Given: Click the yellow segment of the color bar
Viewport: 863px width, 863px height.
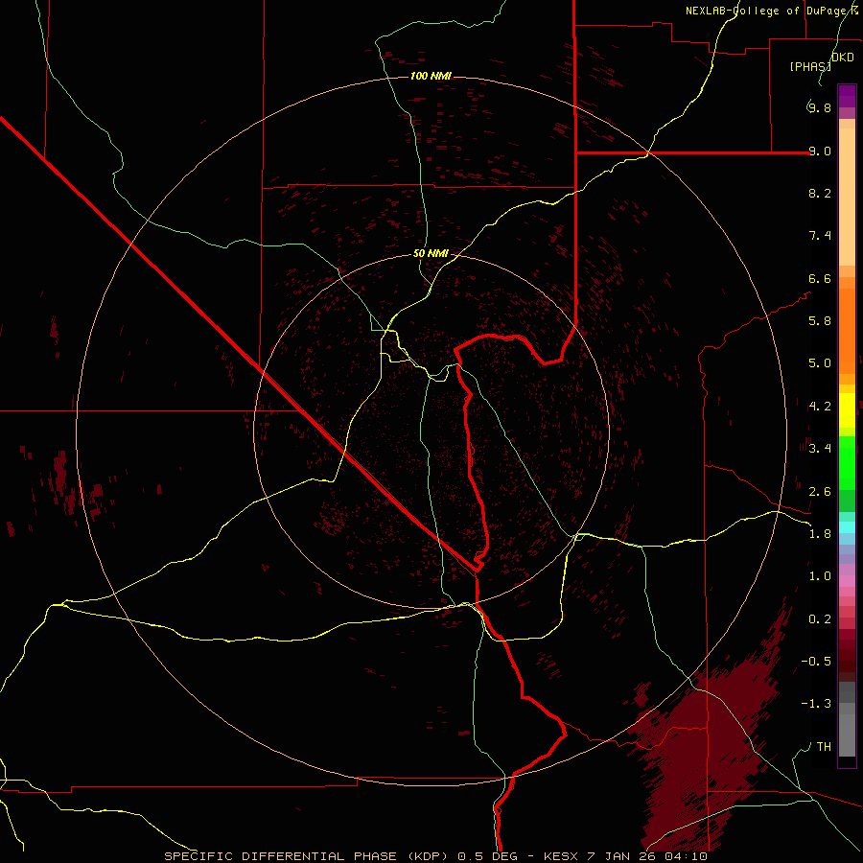Looking at the screenshot, I should [847, 410].
